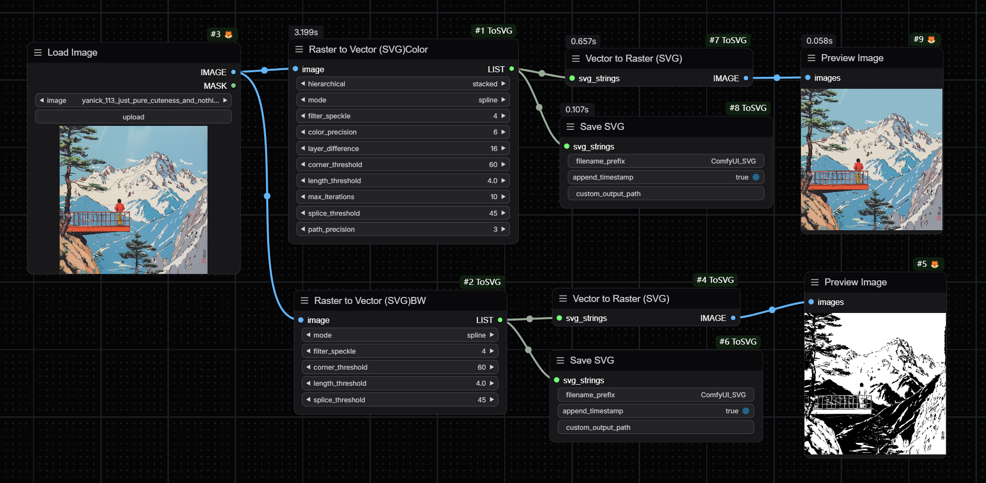Click the #8 ToSVG badge
Image resolution: width=986 pixels, height=483 pixels.
pos(748,108)
